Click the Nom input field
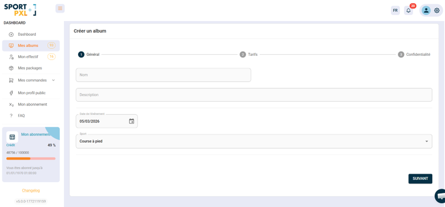This screenshot has width=445, height=207. 163,75
